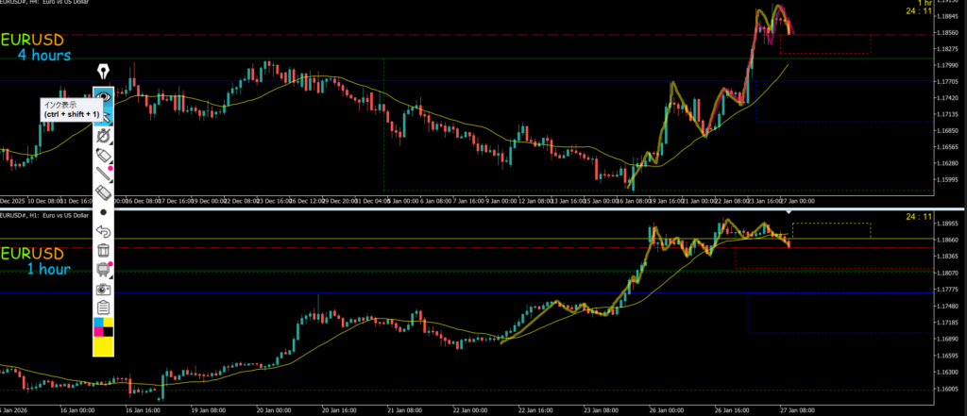This screenshot has width=967, height=416.
Task: Click the '22 Jan 16:00' label on the H1 time axis
Action: [534, 409]
